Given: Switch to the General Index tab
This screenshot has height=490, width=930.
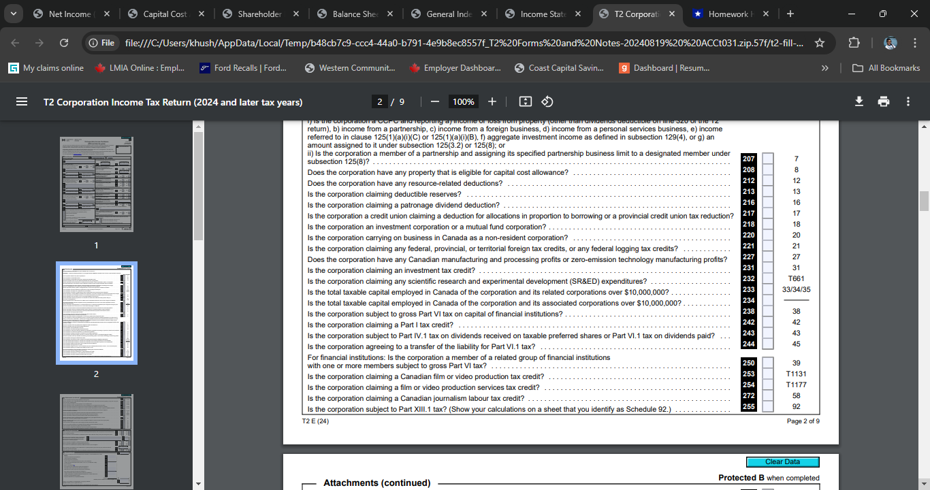Looking at the screenshot, I should click(449, 14).
